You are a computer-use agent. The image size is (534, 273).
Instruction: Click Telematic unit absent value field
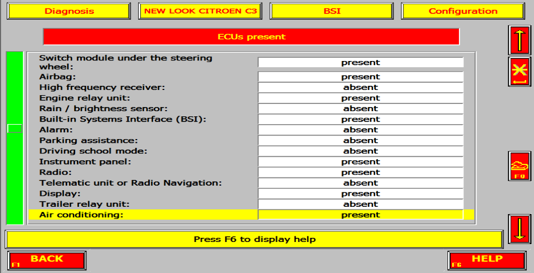[360, 183]
